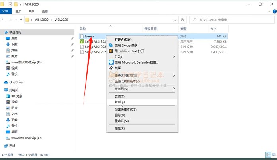This screenshot has height=160, width=277.
Task: Click the Microsoft Defender shield icon
Action: click(x=111, y=62)
